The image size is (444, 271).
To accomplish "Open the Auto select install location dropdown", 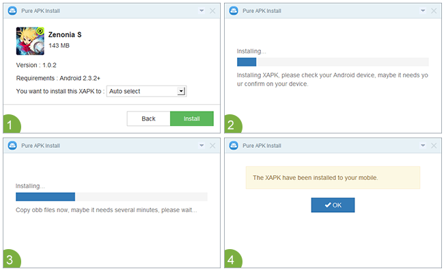I will (146, 91).
